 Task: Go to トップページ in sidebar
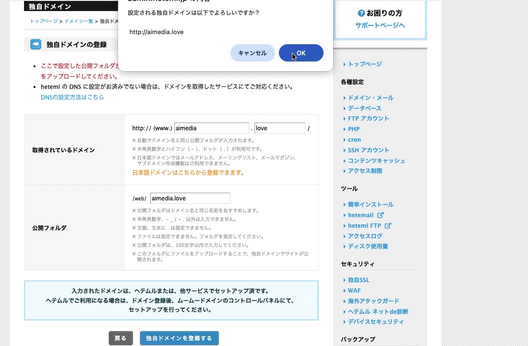365,64
